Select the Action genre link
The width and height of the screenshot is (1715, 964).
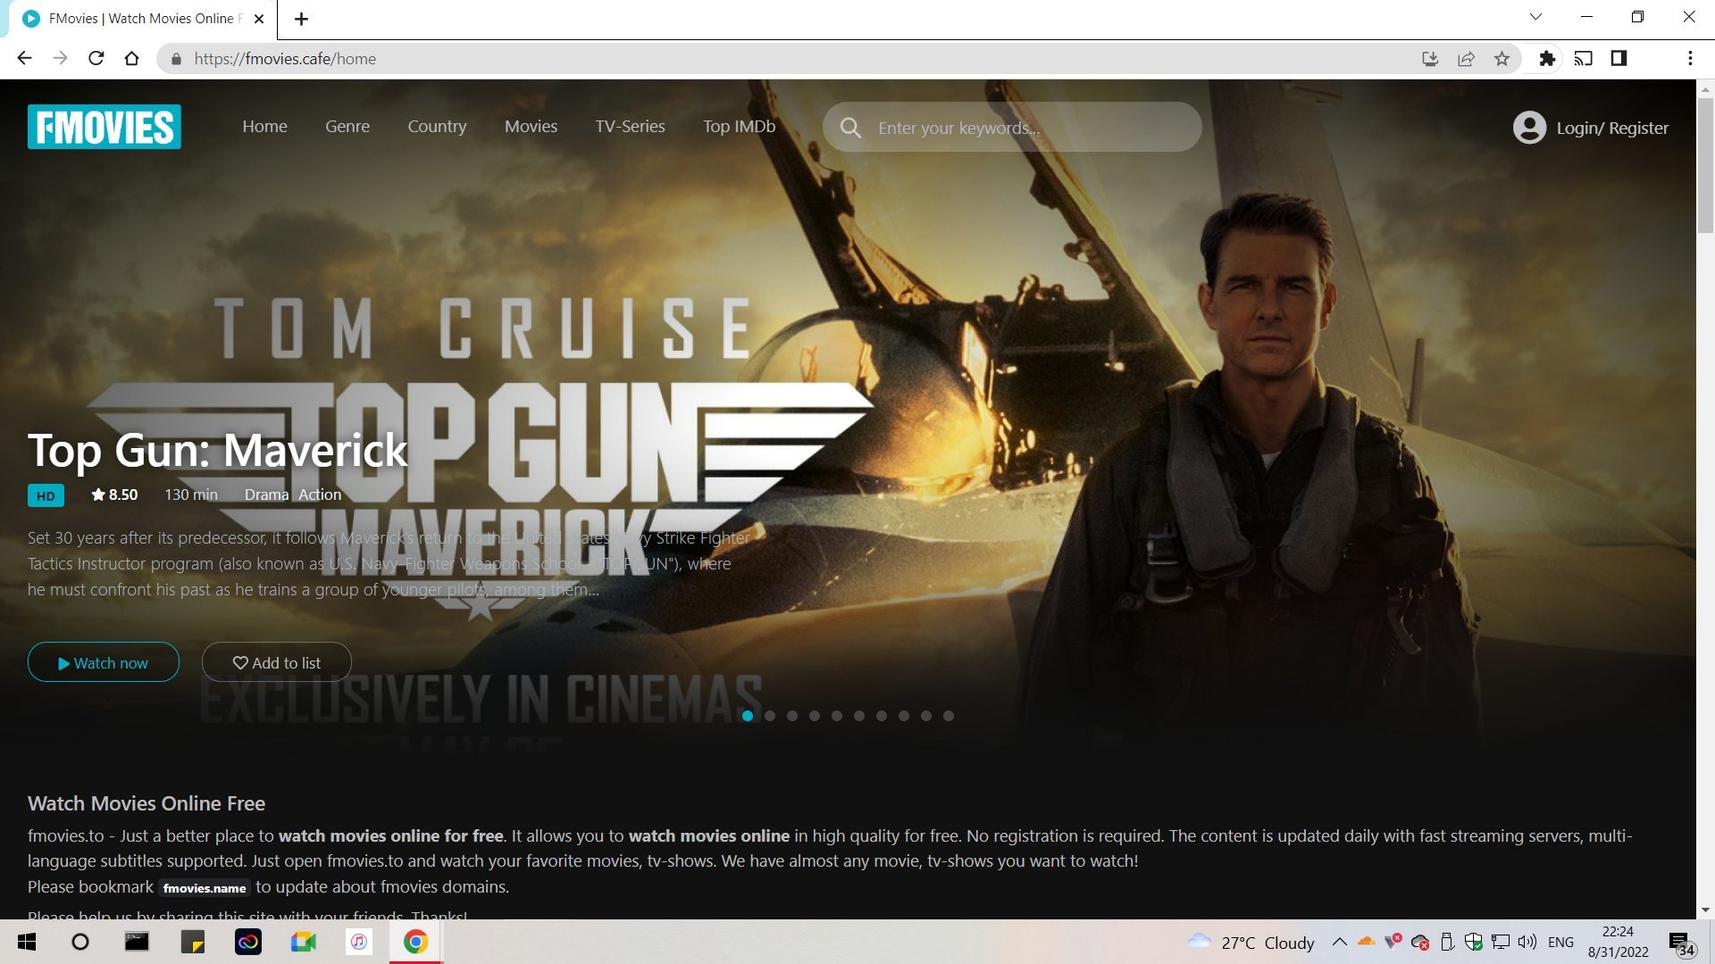point(320,494)
